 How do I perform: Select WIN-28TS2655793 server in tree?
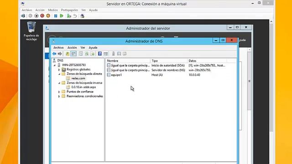74,65
